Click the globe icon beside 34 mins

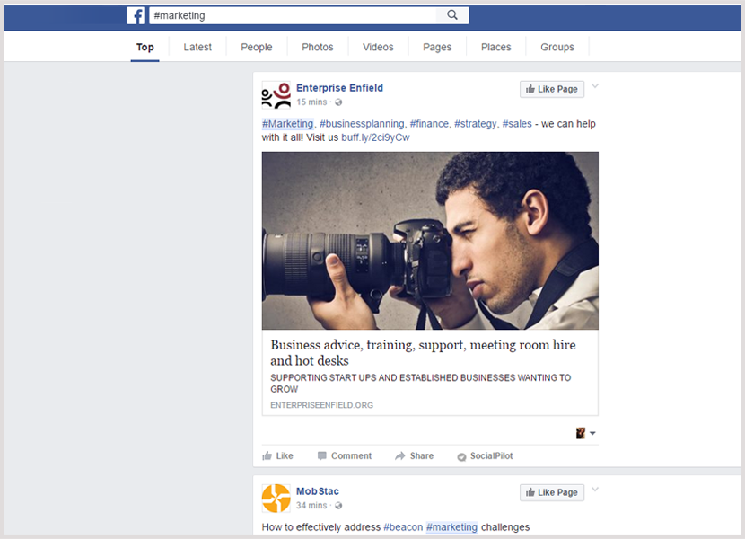[x=338, y=506]
